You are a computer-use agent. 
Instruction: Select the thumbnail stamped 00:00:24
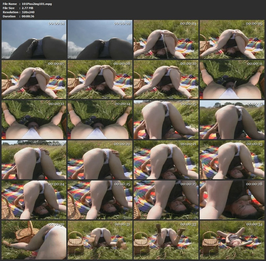click(x=34, y=200)
